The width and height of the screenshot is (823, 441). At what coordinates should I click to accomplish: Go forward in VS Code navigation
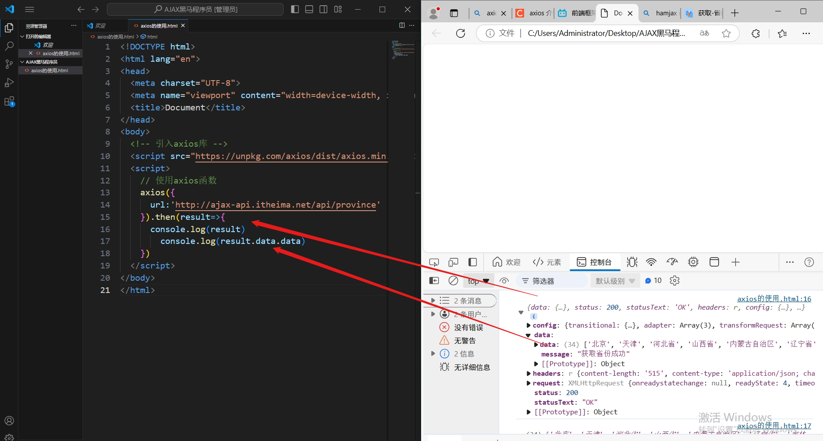(x=96, y=9)
